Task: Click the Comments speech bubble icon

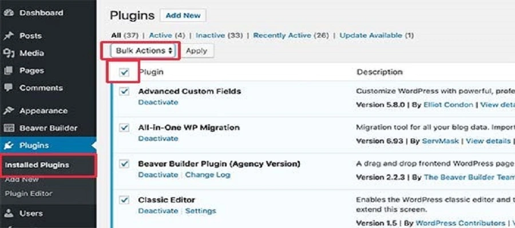Action: pyautogui.click(x=9, y=88)
